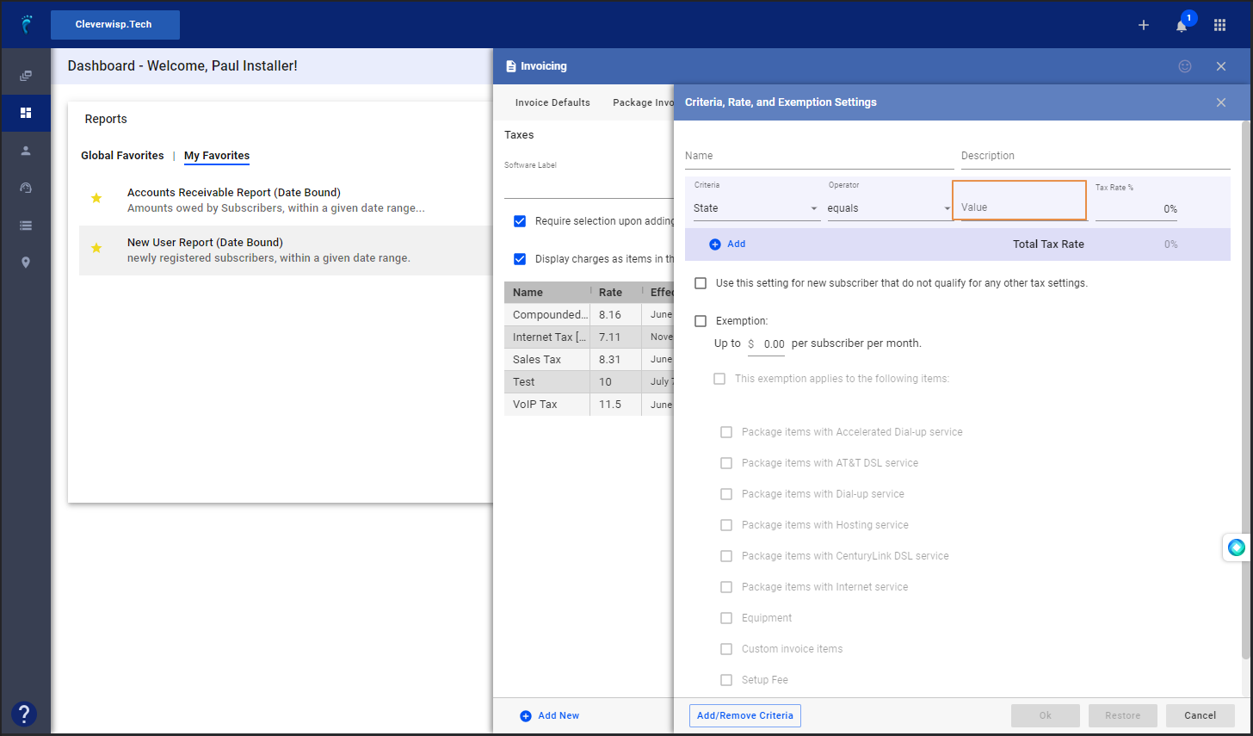Select the Internet Tax row
Viewport: 1253px width, 736px height.
(589, 337)
